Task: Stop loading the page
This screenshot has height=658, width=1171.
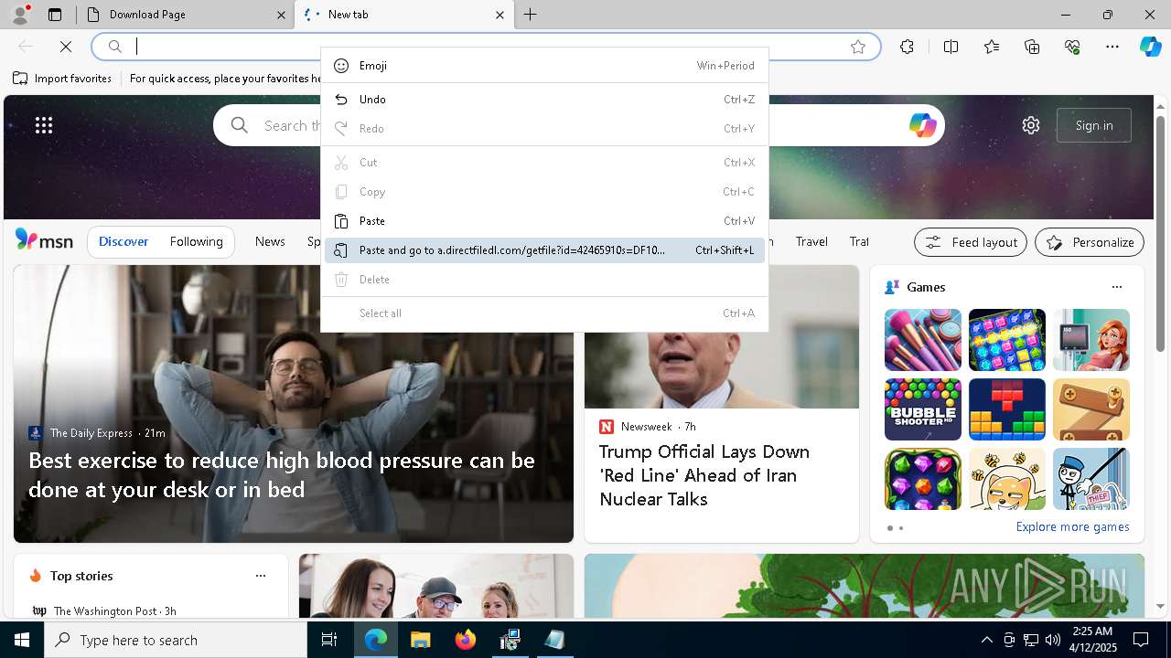Action: (x=66, y=47)
